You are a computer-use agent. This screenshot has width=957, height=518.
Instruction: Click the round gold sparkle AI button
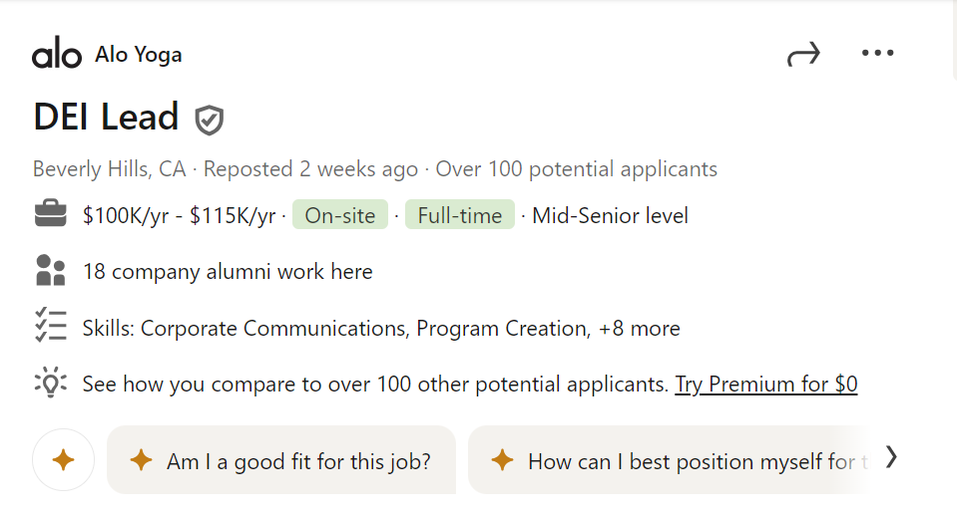click(x=63, y=460)
